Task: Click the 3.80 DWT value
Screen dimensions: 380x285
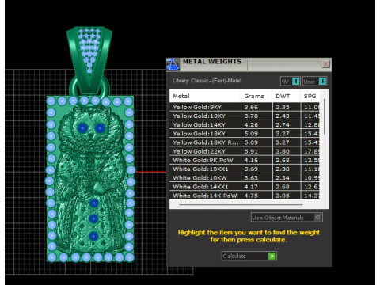Action: [283, 151]
